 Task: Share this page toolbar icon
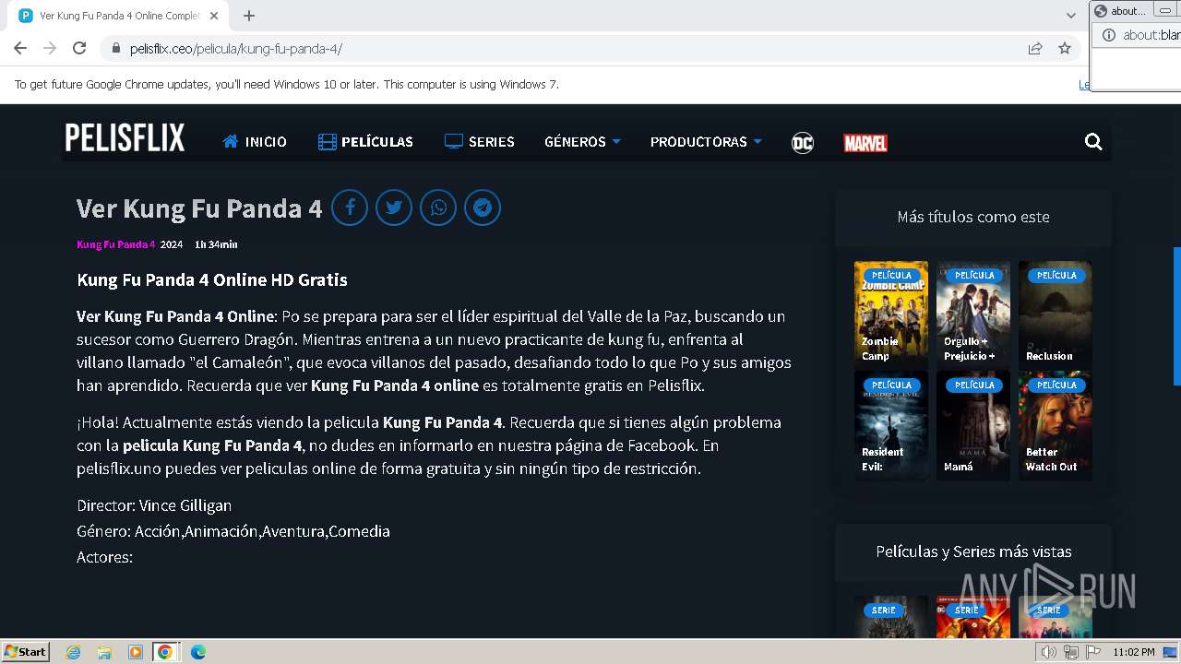click(1035, 48)
